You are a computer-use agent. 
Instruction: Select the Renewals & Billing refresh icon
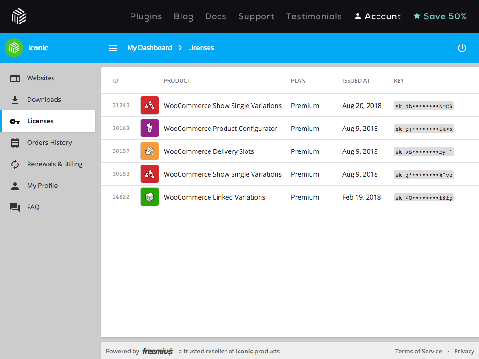coord(14,164)
